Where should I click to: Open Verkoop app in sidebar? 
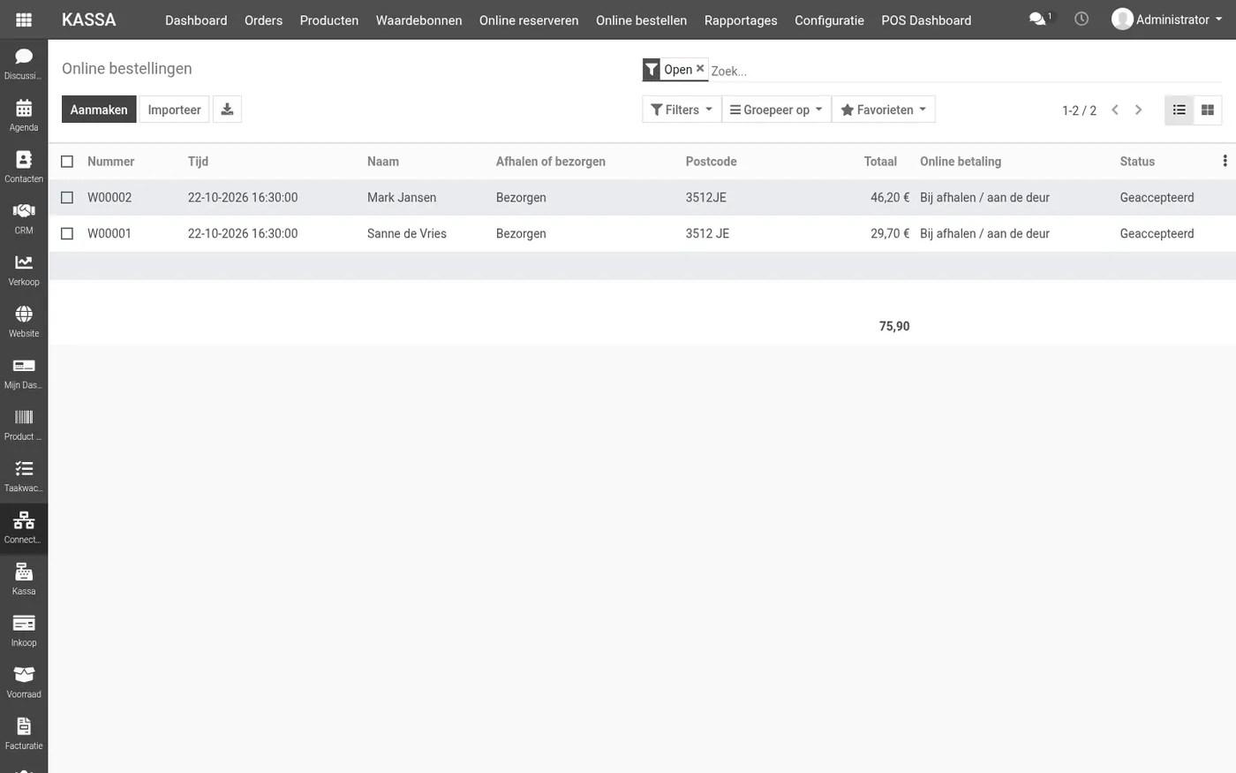coord(24,269)
